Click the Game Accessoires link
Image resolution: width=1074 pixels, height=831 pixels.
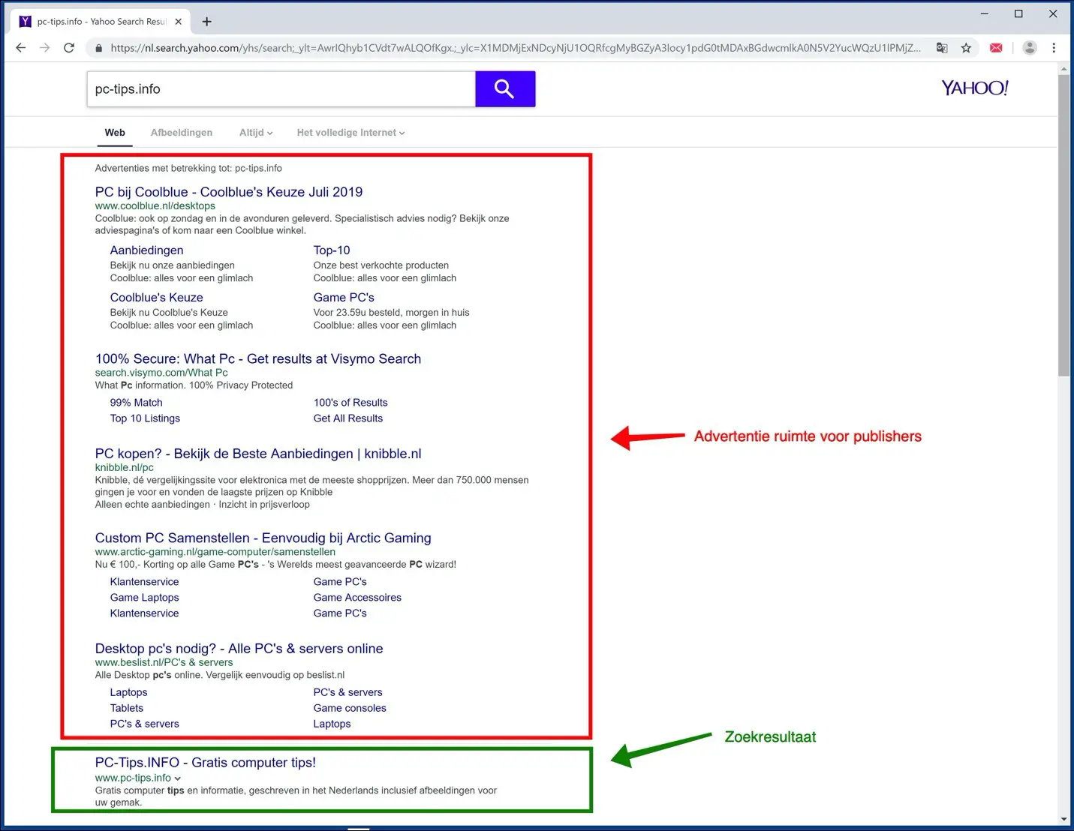pos(357,598)
